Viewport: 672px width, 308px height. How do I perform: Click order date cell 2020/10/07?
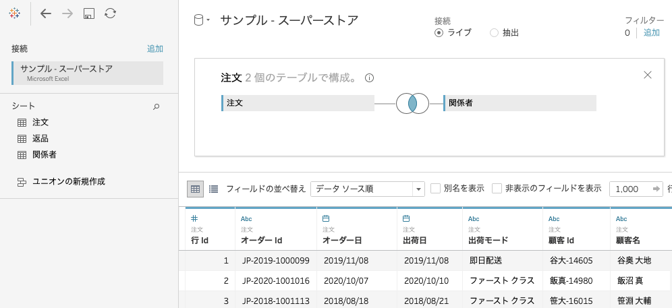(357, 281)
